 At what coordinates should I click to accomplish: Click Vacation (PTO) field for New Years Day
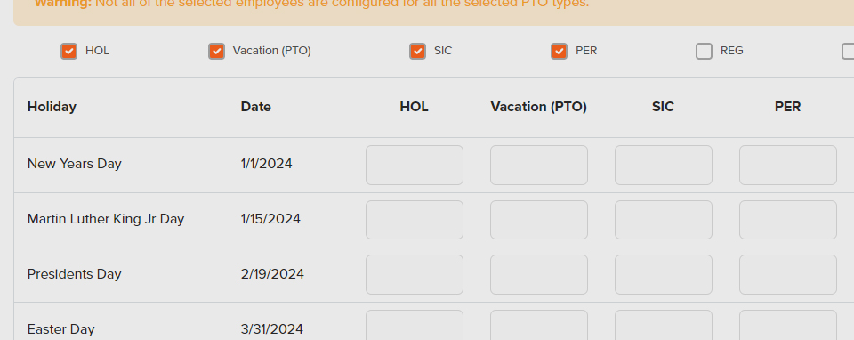click(x=539, y=165)
